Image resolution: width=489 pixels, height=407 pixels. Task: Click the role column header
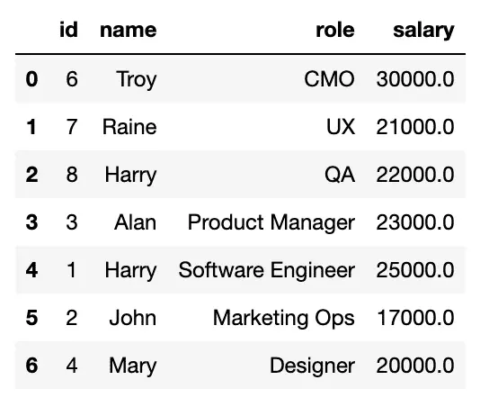click(x=335, y=30)
